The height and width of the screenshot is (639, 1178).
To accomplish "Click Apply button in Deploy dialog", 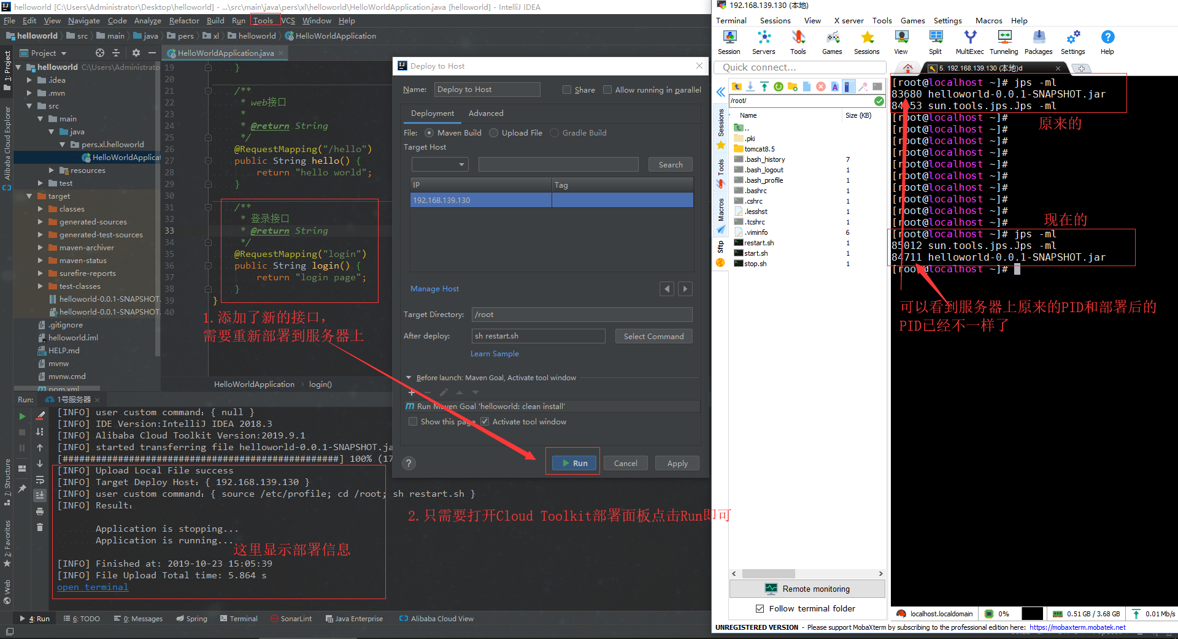I will 677,463.
